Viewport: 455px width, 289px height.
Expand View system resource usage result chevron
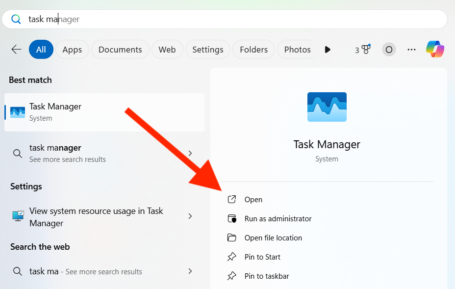(x=190, y=216)
